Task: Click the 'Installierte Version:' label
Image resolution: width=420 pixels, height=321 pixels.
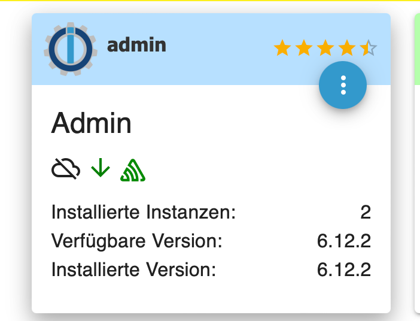Action: 133,269
